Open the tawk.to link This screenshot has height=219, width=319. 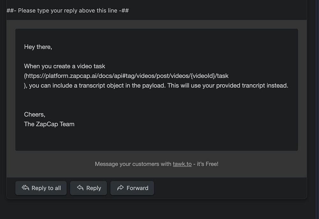[x=182, y=164]
